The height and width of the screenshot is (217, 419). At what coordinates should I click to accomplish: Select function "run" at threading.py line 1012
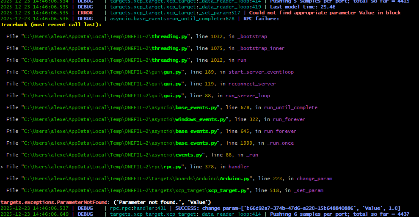point(242,60)
